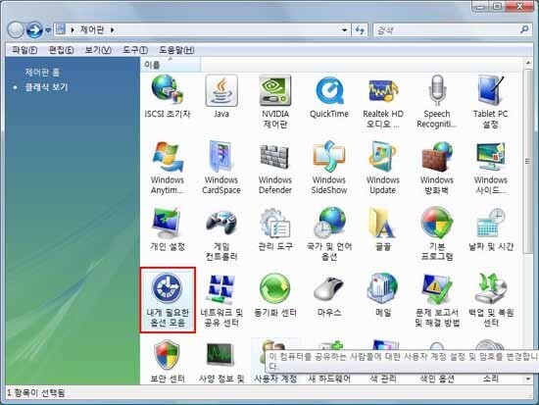Open 사양 정보 및 도구 icon

pyautogui.click(x=221, y=361)
